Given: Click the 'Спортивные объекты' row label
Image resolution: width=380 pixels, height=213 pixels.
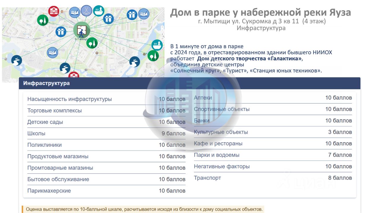Looking at the screenshot, I should pos(222,109).
